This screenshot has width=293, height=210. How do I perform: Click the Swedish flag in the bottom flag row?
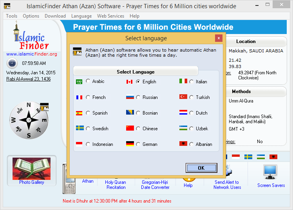pos(248,157)
